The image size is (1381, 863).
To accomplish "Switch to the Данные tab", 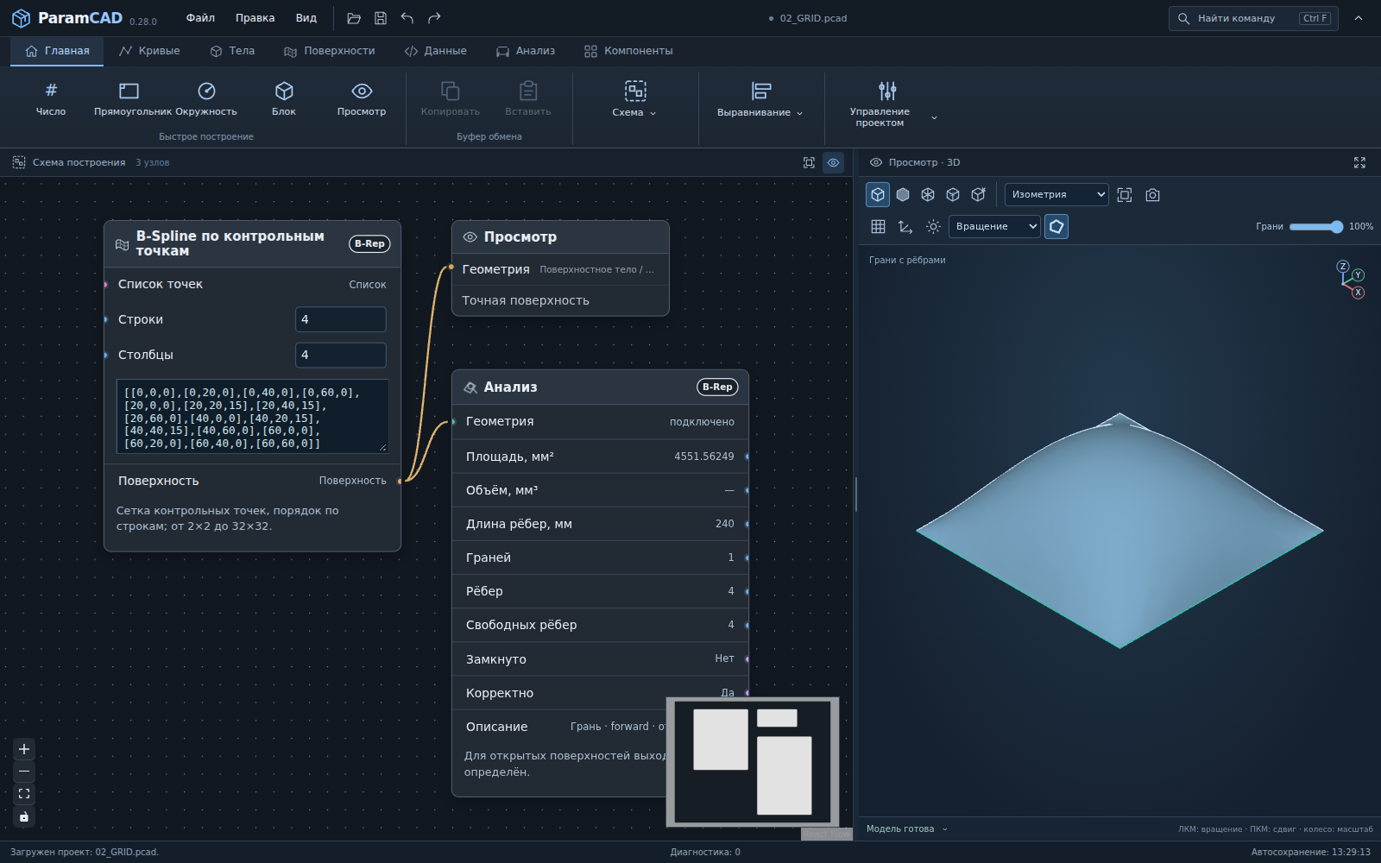I will [x=436, y=51].
